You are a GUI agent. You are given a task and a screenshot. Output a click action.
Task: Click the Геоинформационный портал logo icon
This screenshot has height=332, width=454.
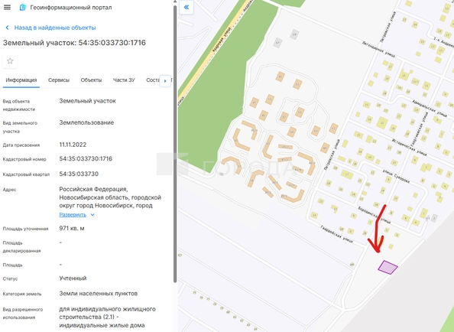23,7
